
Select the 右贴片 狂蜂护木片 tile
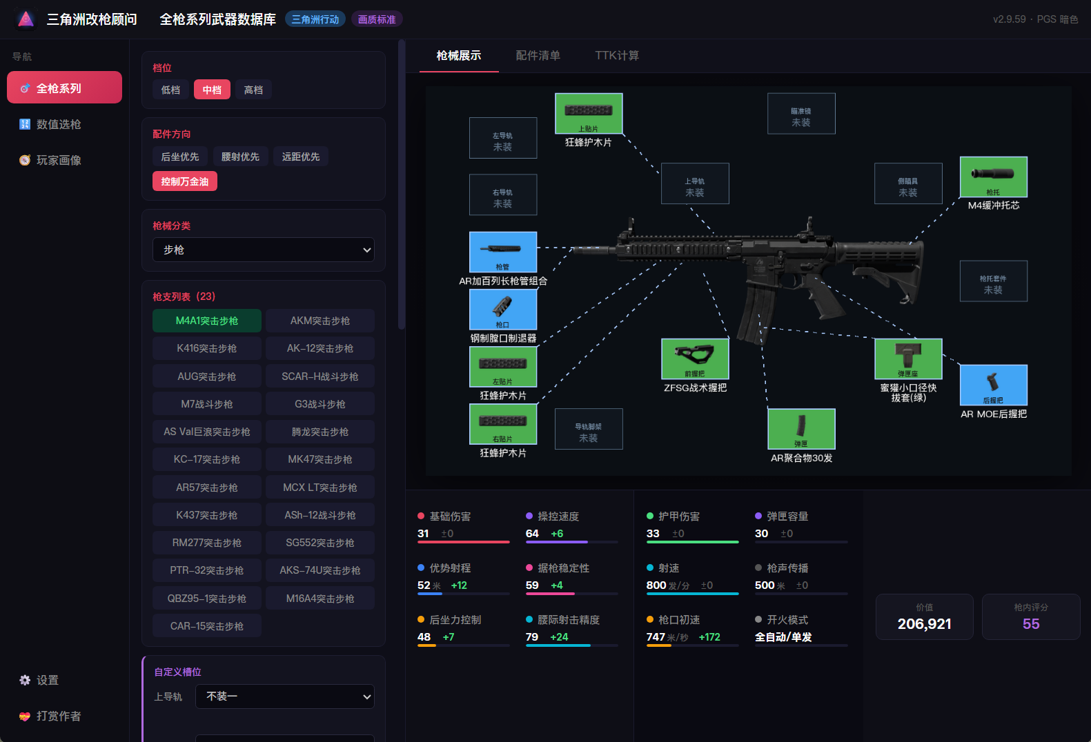pyautogui.click(x=503, y=423)
